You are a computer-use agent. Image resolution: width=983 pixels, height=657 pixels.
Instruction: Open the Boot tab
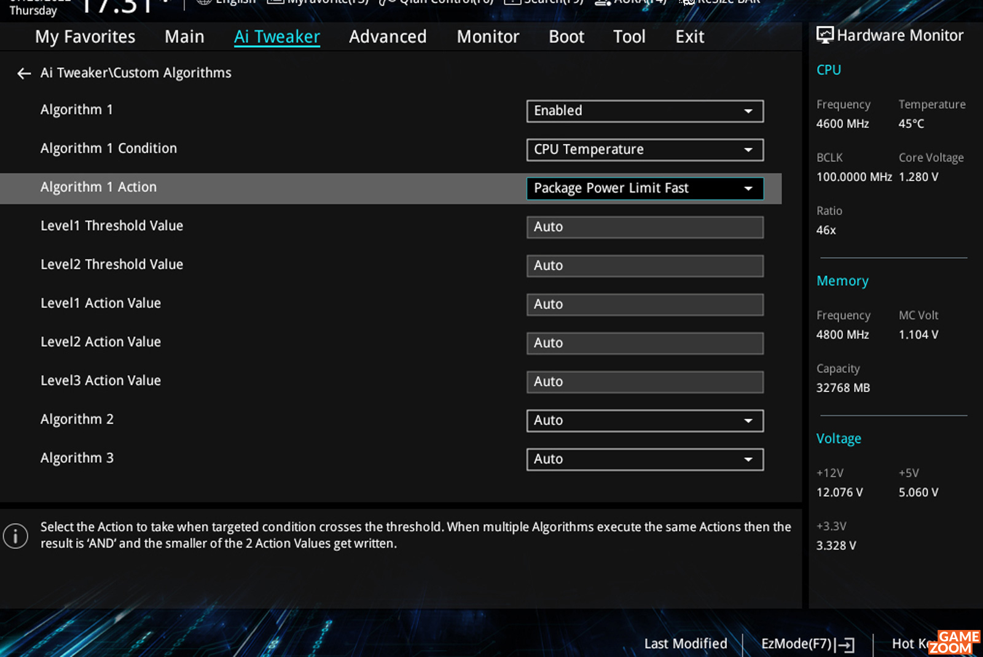[566, 37]
